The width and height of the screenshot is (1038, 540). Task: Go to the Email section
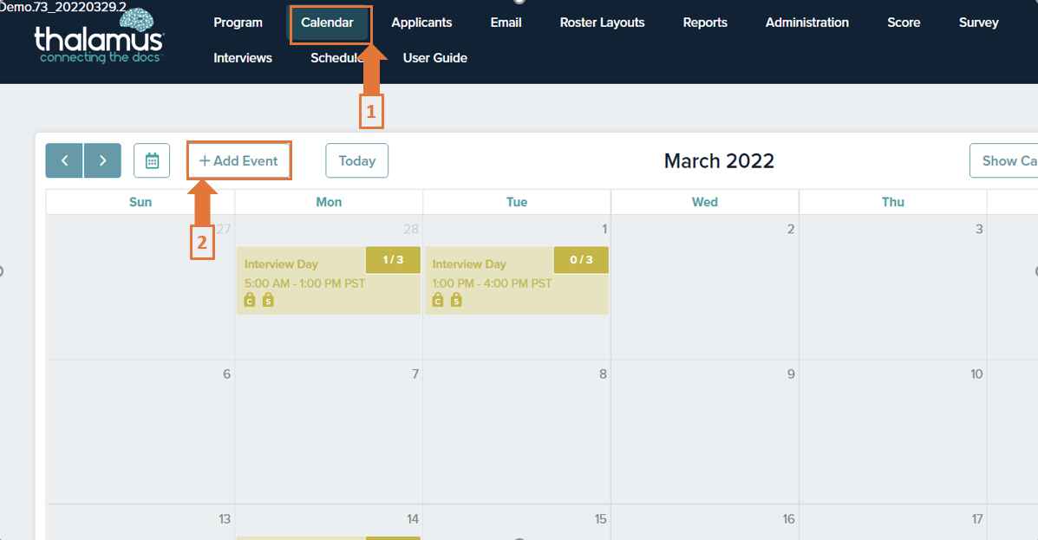tap(506, 23)
